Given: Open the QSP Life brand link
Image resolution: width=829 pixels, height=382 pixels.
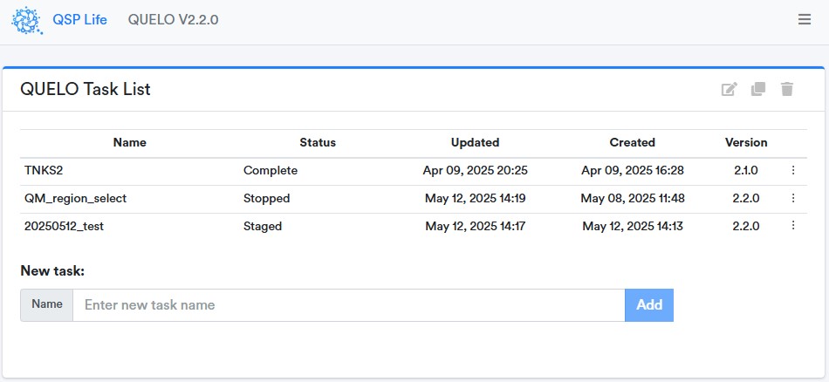Looking at the screenshot, I should click(x=79, y=20).
